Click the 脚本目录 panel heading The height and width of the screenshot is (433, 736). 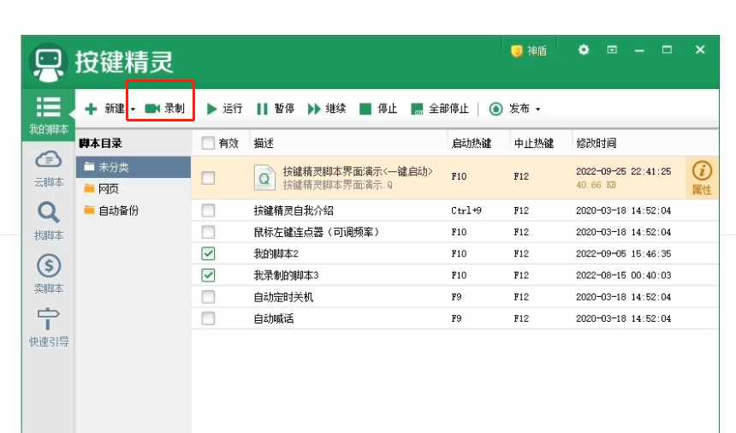pos(100,143)
